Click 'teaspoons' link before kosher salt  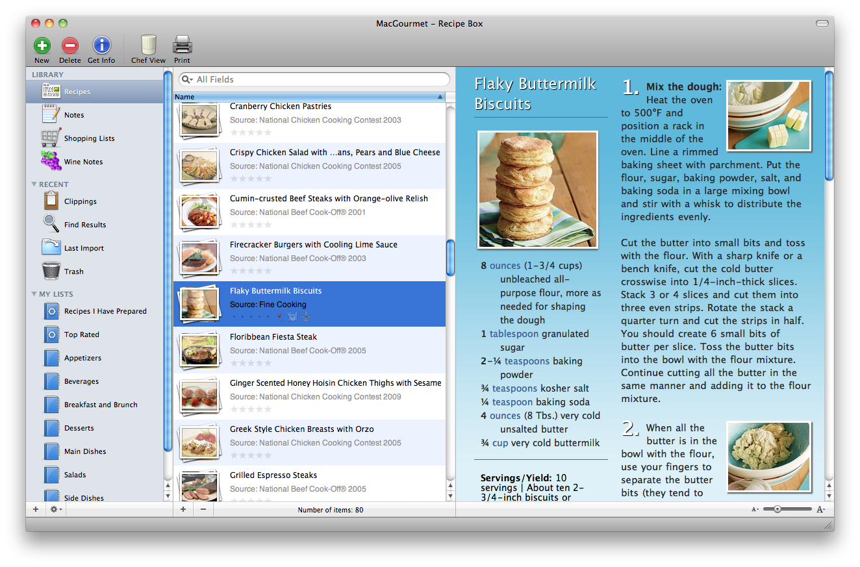(514, 388)
